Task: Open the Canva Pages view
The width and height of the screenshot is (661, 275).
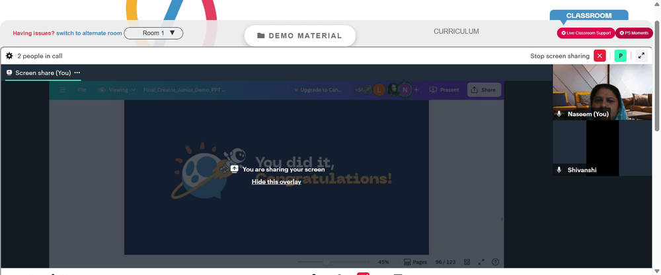Action: pos(416,262)
